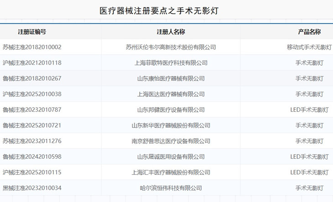Select registration number 鲁械注准20252010721
Image resolution: width=333 pixels, height=202 pixels.
(32, 125)
